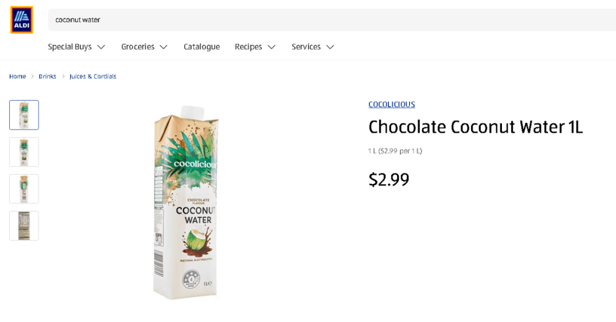Show the second product thumbnail image
Screen dimensions: 616x322
(x=24, y=152)
